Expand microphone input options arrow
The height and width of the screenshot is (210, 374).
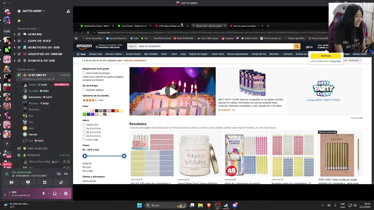48,193
